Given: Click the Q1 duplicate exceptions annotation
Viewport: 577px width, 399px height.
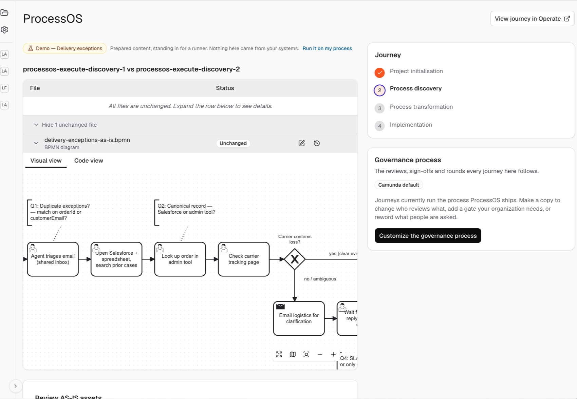Looking at the screenshot, I should 58,212.
